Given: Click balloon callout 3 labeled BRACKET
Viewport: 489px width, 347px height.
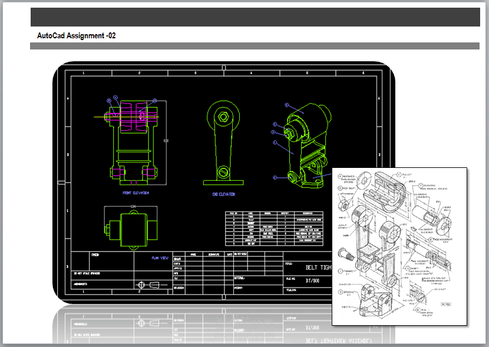Looking at the screenshot, I should (339, 292).
